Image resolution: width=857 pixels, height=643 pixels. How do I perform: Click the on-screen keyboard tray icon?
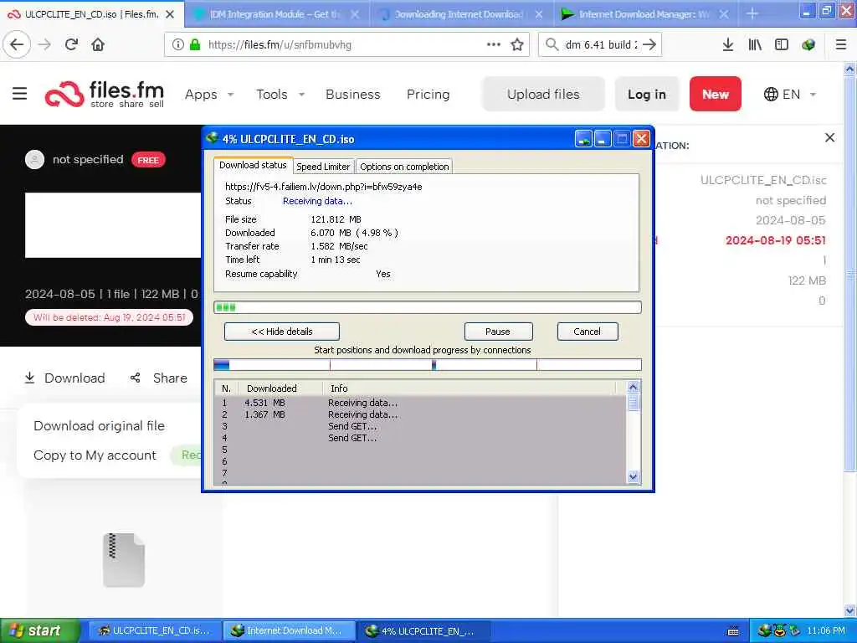733,631
